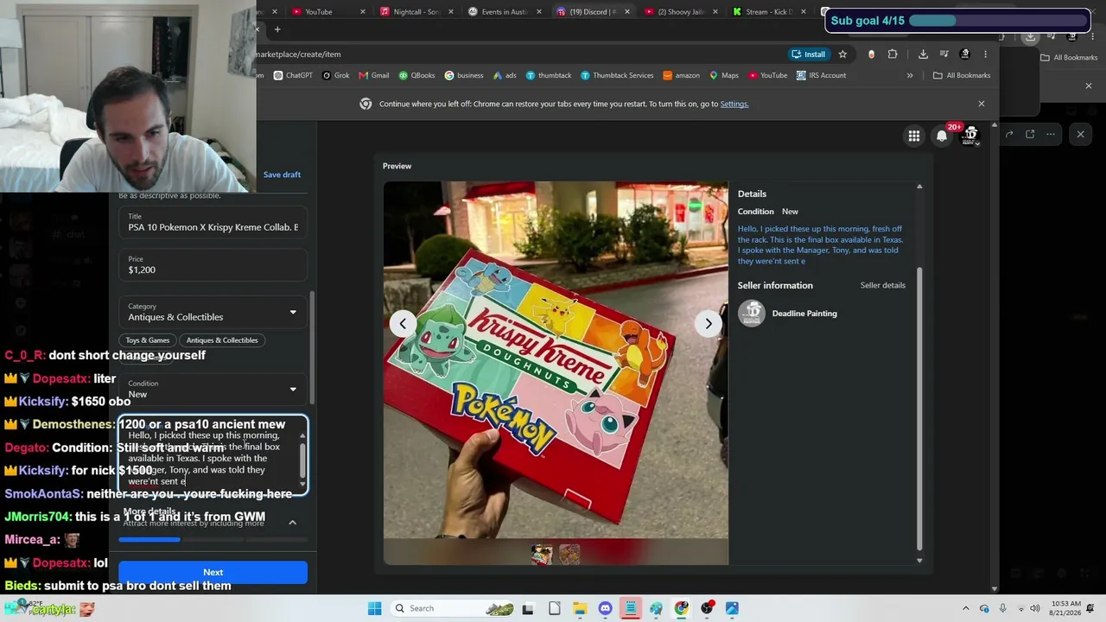
Task: Open the Photos app in the taskbar
Action: [732, 608]
